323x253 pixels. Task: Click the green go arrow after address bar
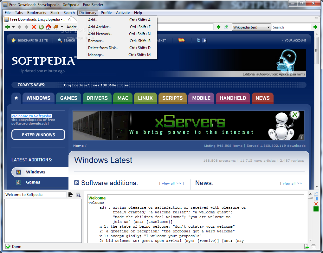(219, 27)
